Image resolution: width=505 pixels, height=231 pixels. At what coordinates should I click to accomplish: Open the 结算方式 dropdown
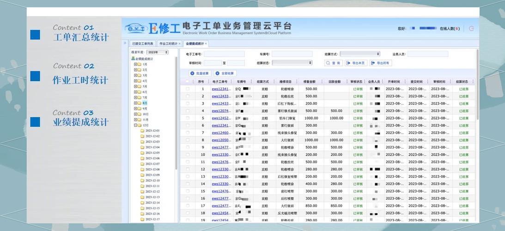[x=360, y=54]
